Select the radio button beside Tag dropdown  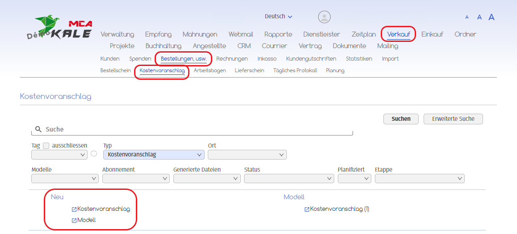tap(94, 154)
